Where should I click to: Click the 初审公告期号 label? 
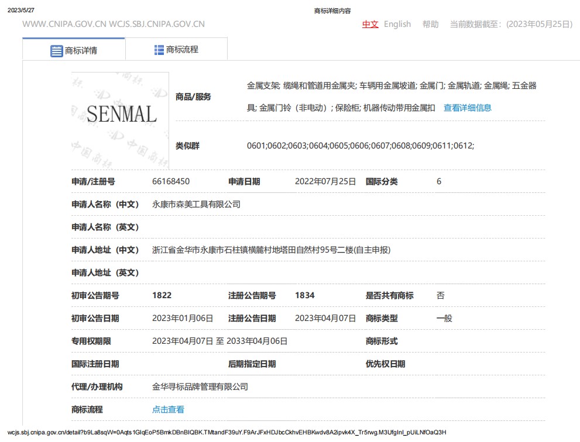pyautogui.click(x=95, y=296)
